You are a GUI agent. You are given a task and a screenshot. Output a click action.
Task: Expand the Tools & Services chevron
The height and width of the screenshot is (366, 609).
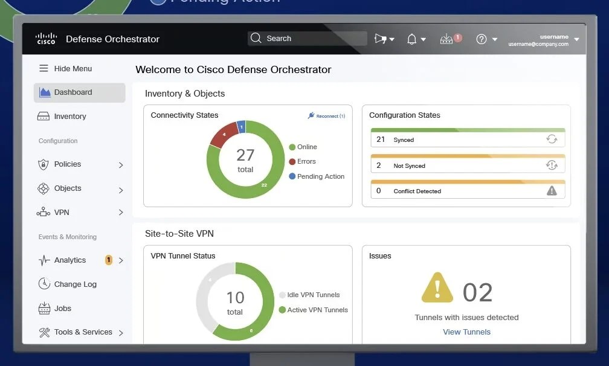pyautogui.click(x=121, y=333)
